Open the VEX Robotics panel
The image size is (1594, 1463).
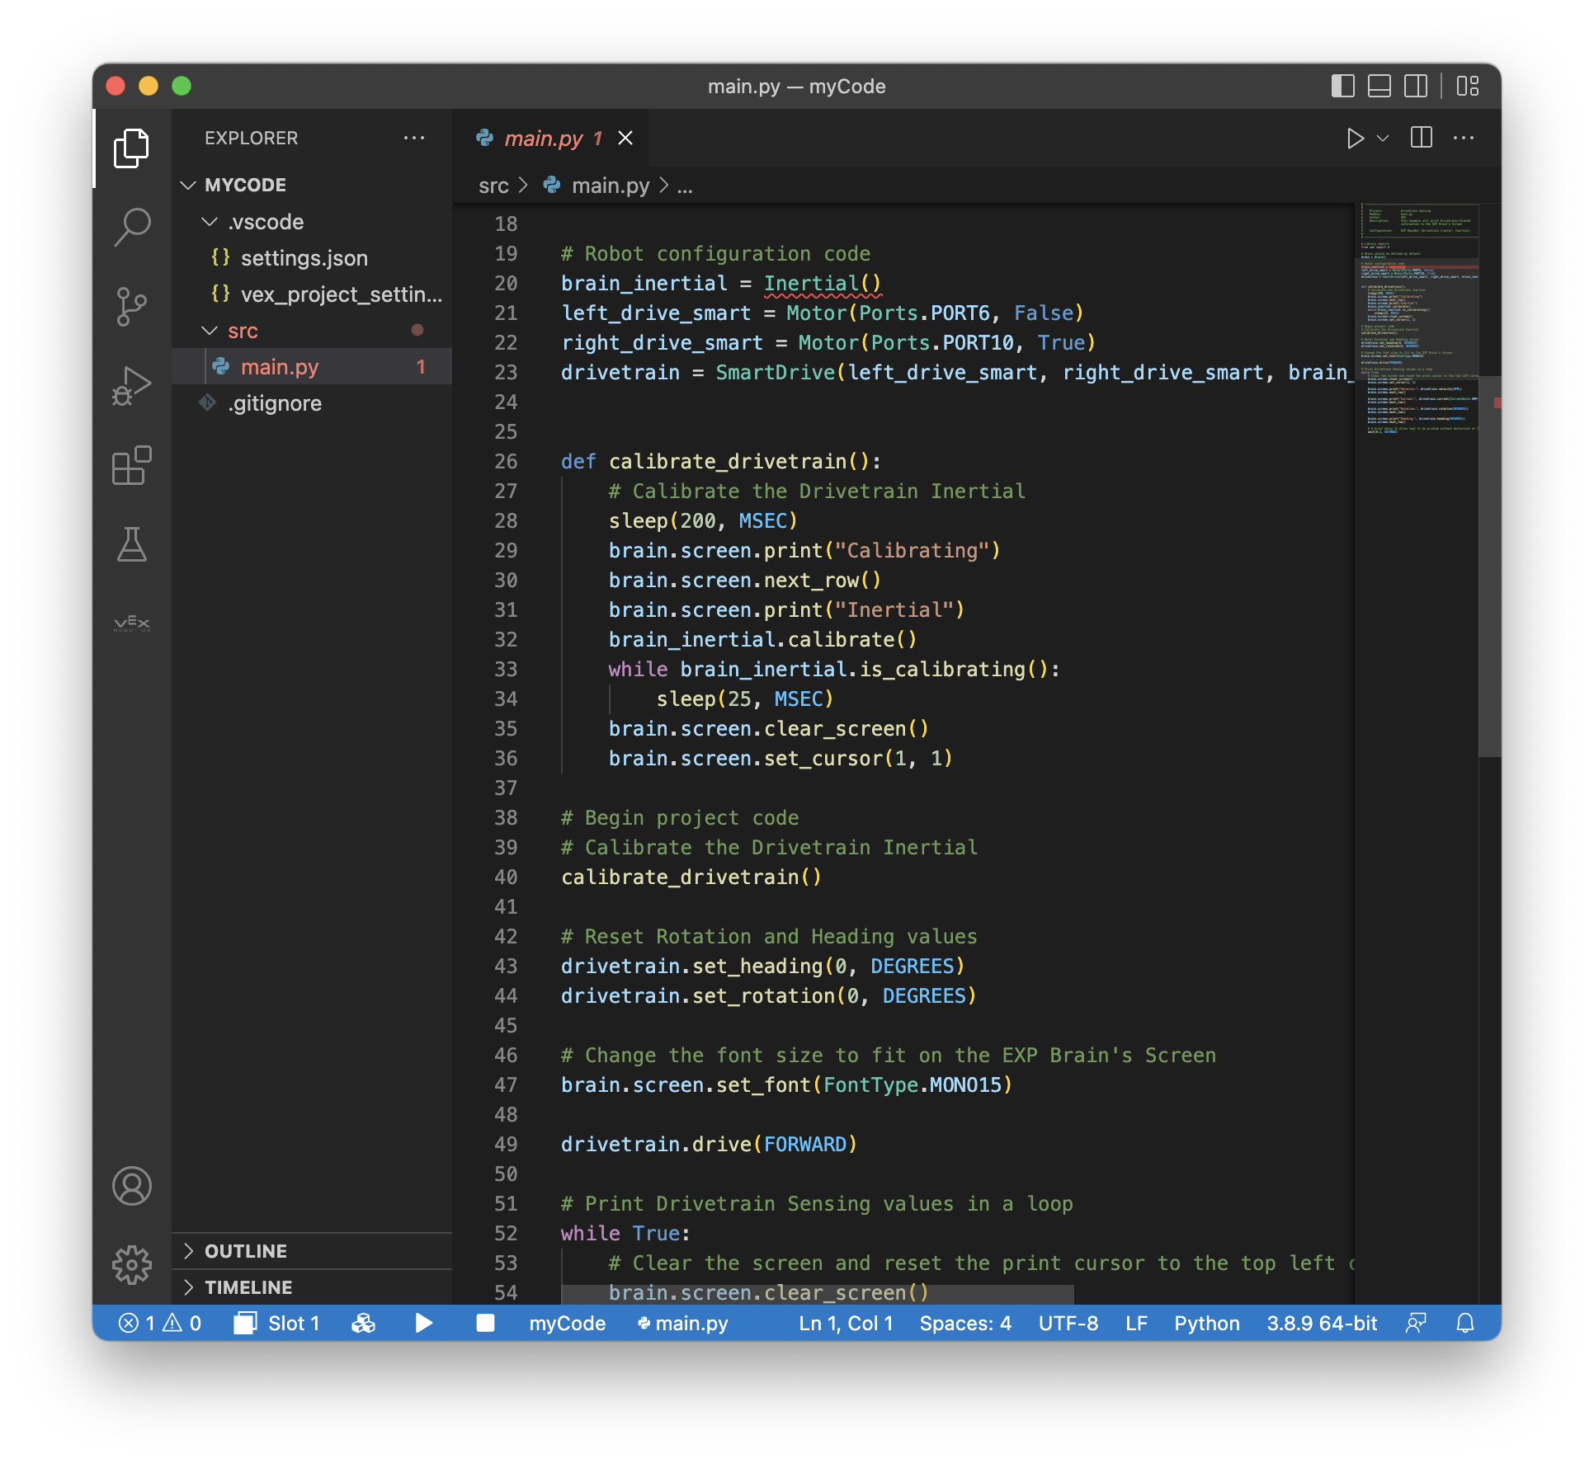click(131, 623)
